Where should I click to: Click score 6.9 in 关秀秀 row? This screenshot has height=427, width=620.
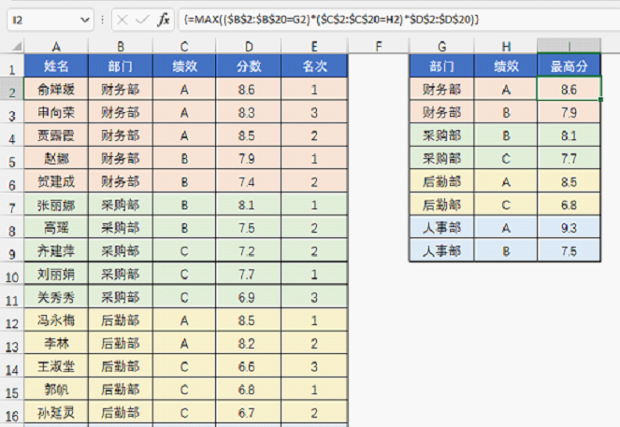point(249,297)
